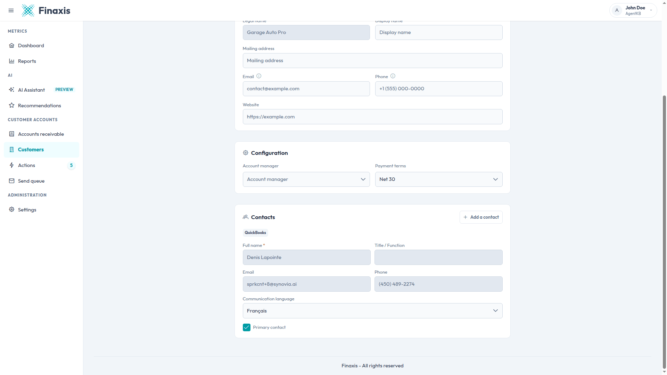Click the Actions badge showing 5
This screenshot has height=375, width=667.
(71, 165)
